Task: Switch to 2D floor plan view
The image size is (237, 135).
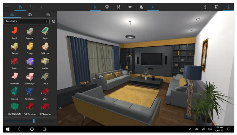Action: pyautogui.click(x=217, y=7)
